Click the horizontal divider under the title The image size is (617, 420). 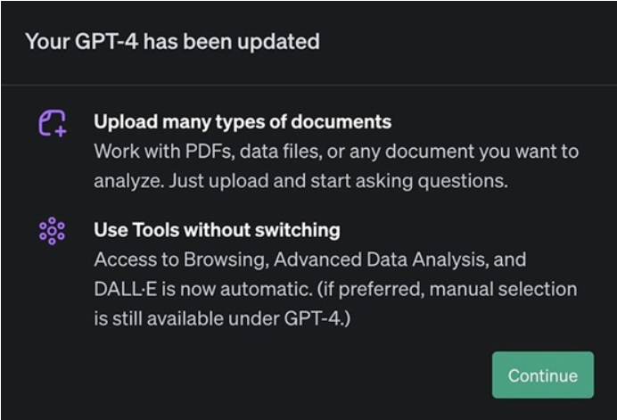point(308,85)
